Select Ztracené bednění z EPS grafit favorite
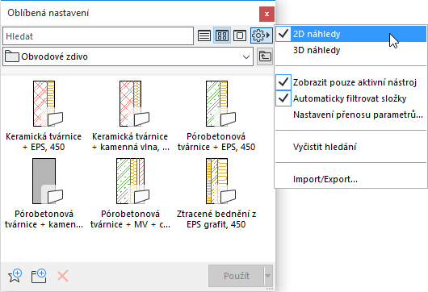Image resolution: width=428 pixels, height=292 pixels. point(216,194)
